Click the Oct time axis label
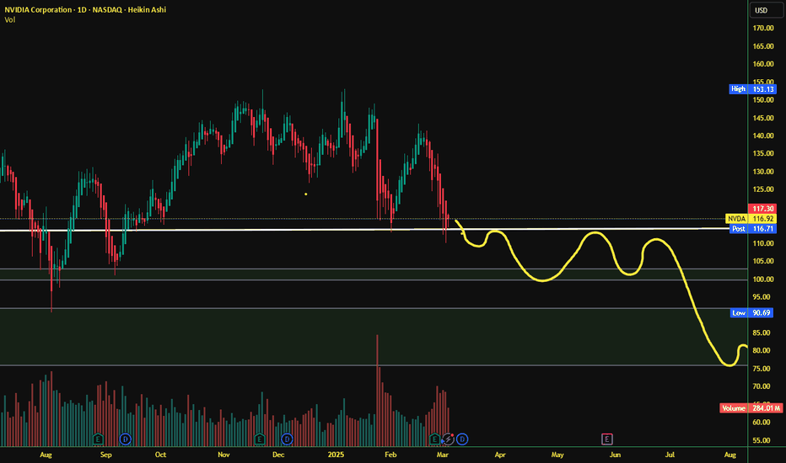 (160, 455)
